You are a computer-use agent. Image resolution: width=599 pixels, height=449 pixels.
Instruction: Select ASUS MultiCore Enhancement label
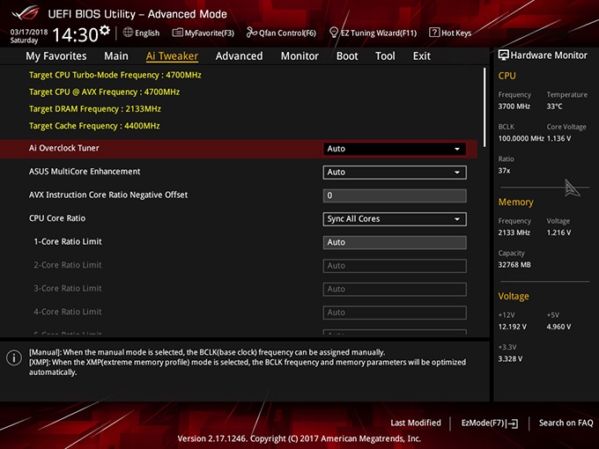[85, 172]
